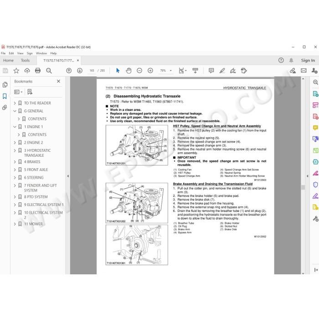Open Protect shield icon in right pane
This screenshot has height=319, width=319.
tap(315, 185)
